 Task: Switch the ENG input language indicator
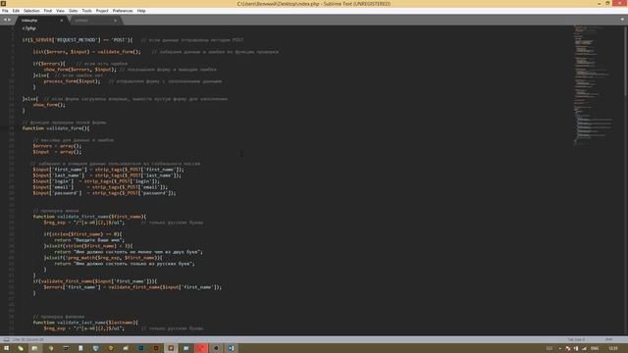[x=595, y=349]
